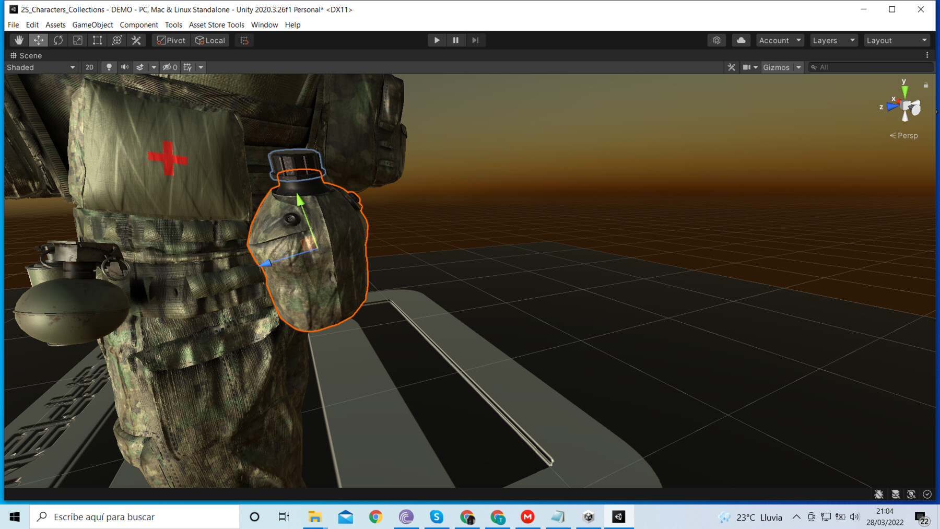Select the Move tool

pos(39,40)
